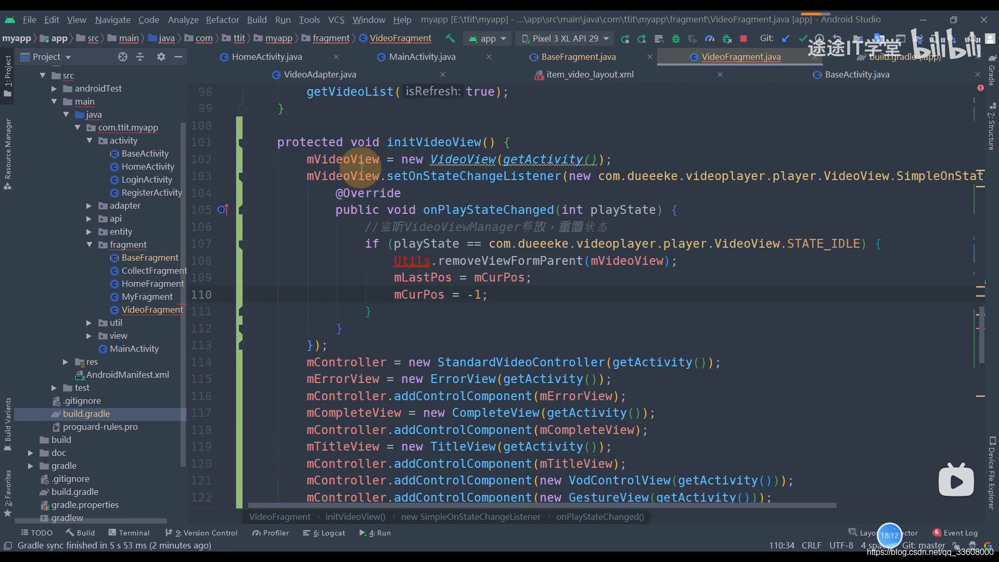The height and width of the screenshot is (562, 999).
Task: Click Select Opened File target icon in Project panel
Action: click(123, 57)
